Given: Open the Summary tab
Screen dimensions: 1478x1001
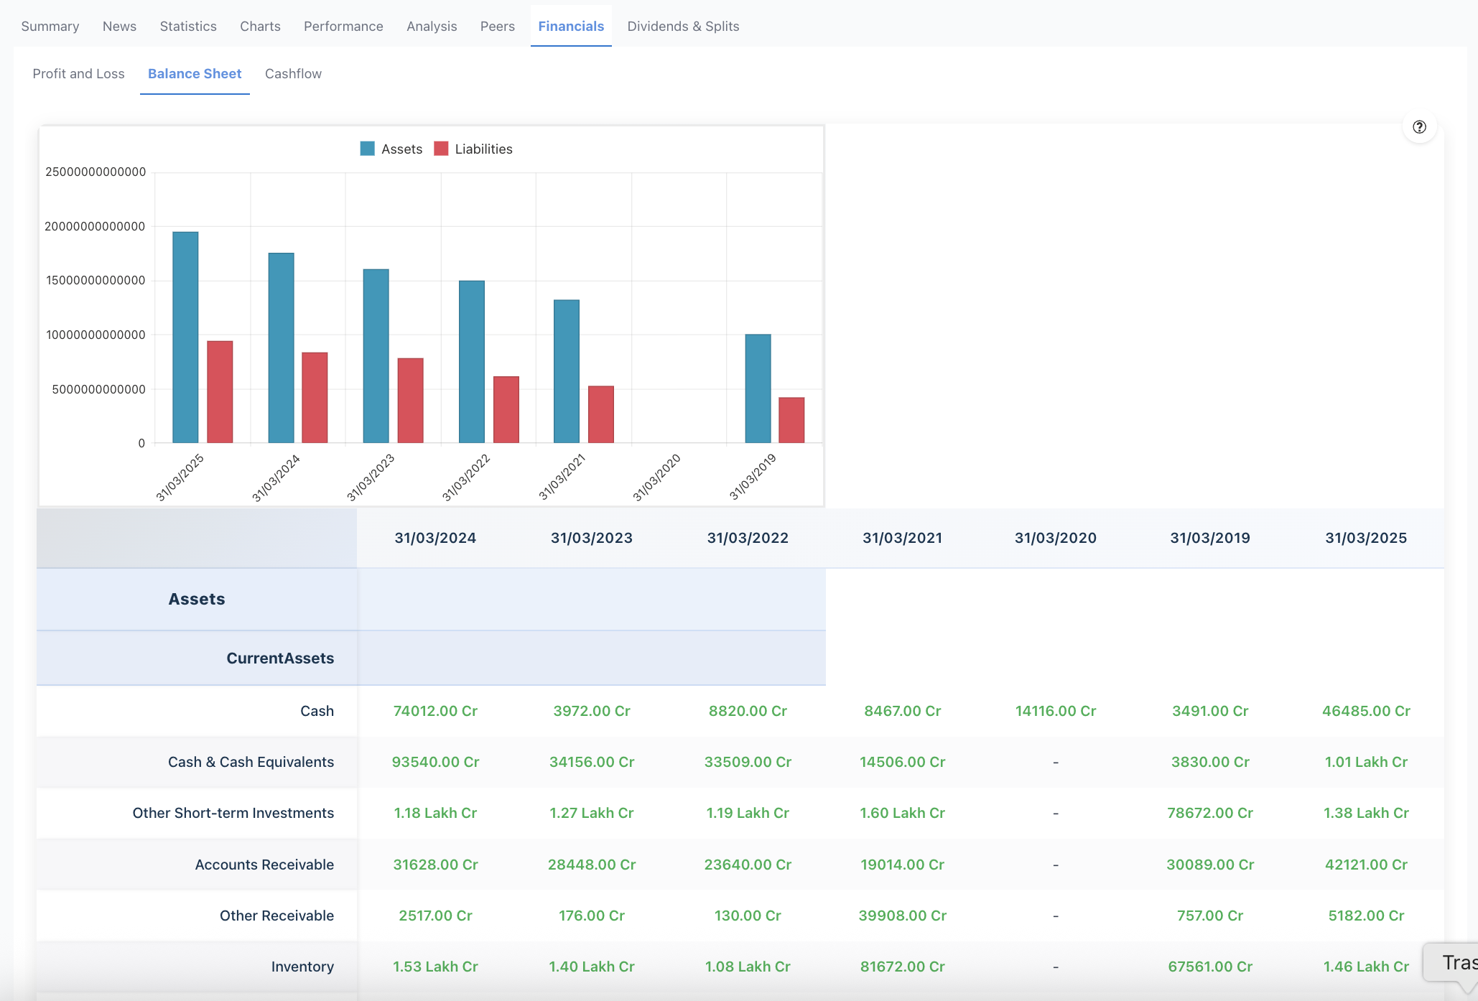Looking at the screenshot, I should click(50, 27).
